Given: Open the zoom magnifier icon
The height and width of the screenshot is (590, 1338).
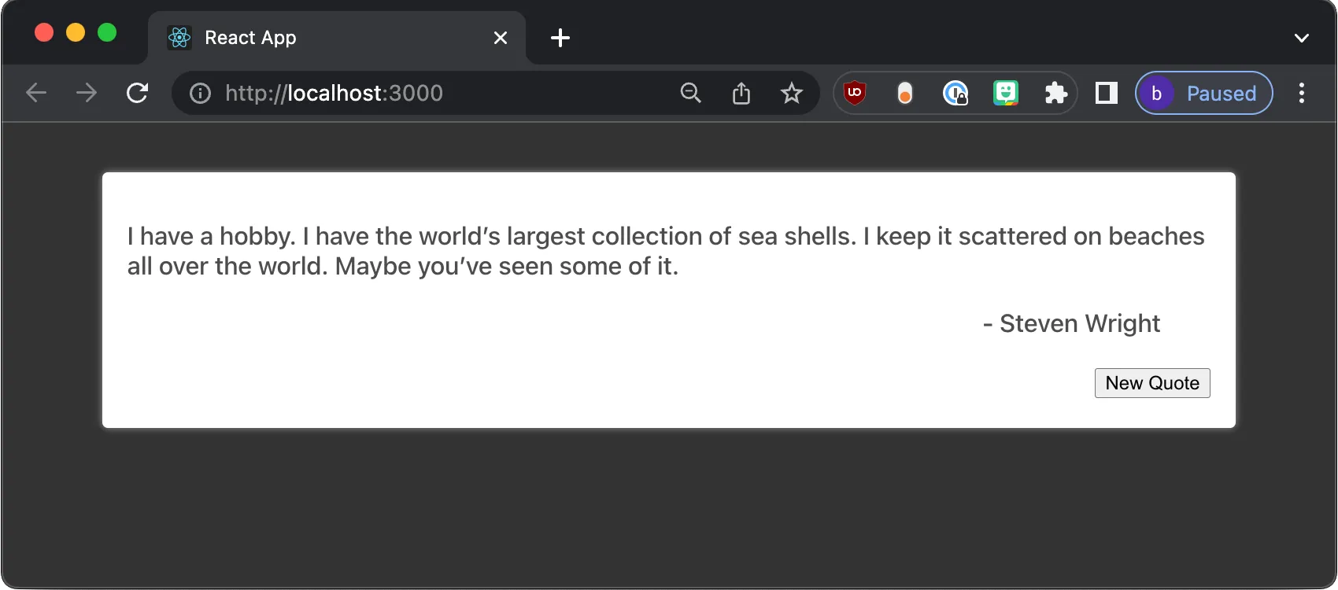Looking at the screenshot, I should point(690,93).
